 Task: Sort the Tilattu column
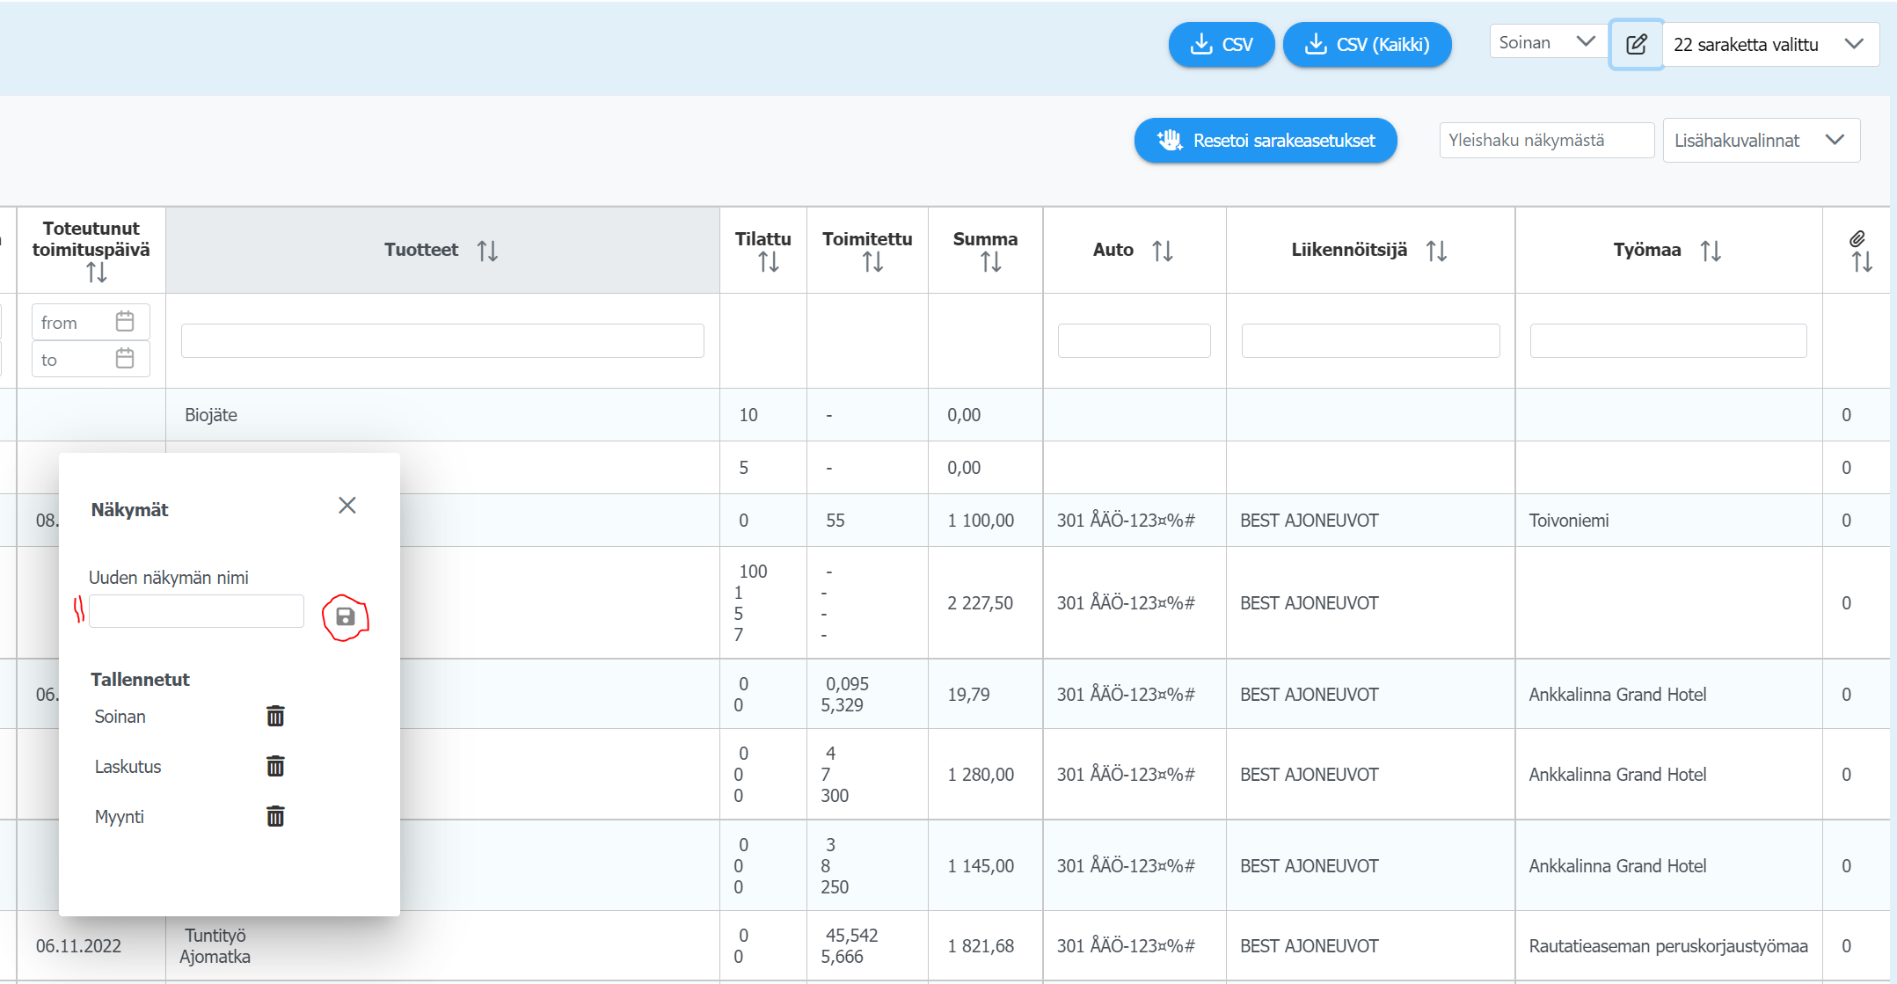769,261
